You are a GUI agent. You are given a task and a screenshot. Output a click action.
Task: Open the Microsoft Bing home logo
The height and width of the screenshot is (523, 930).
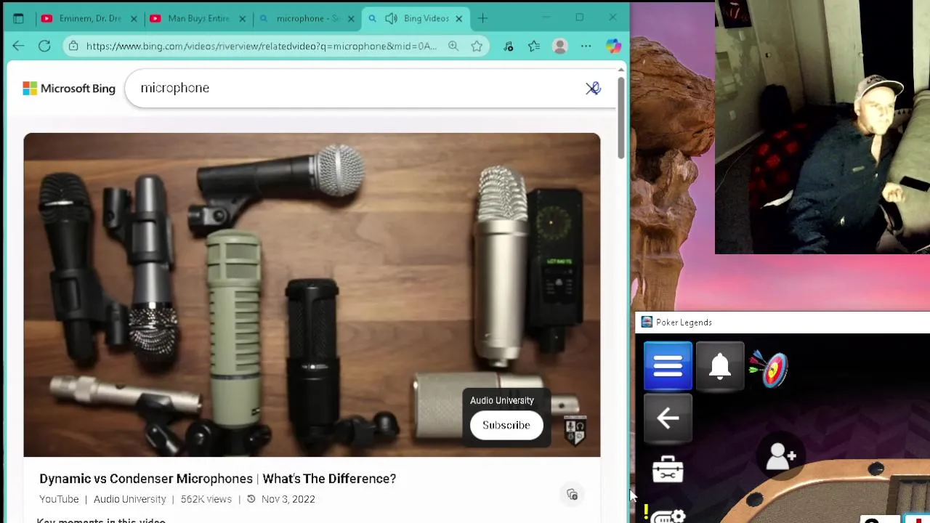(69, 89)
